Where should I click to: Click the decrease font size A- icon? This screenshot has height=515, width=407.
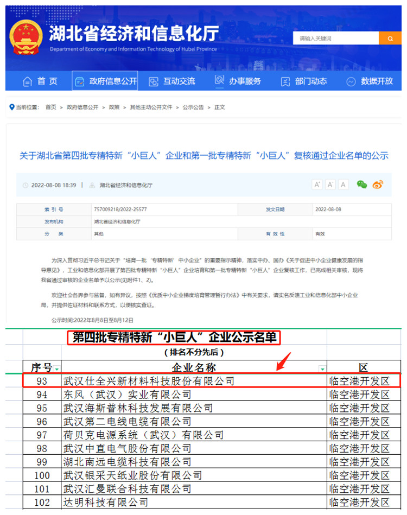click(330, 185)
